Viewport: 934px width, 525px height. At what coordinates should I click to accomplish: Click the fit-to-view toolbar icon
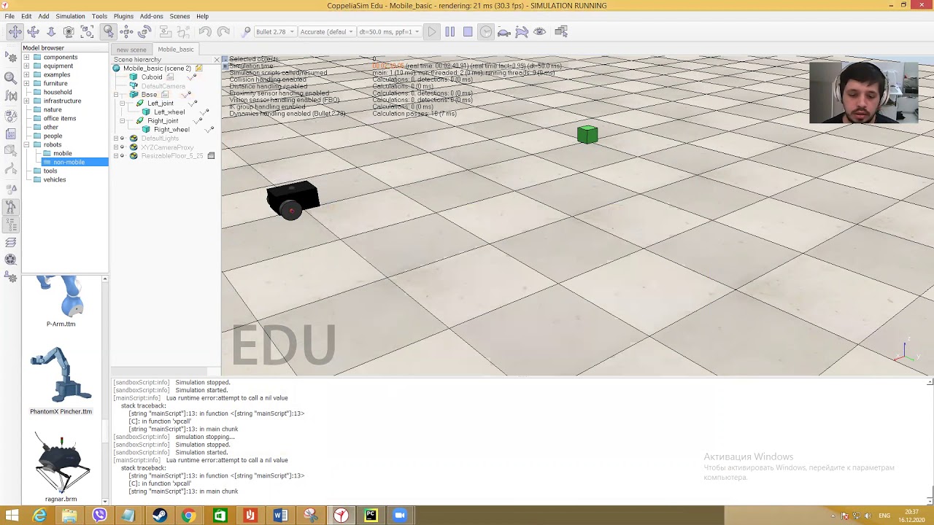click(x=87, y=31)
